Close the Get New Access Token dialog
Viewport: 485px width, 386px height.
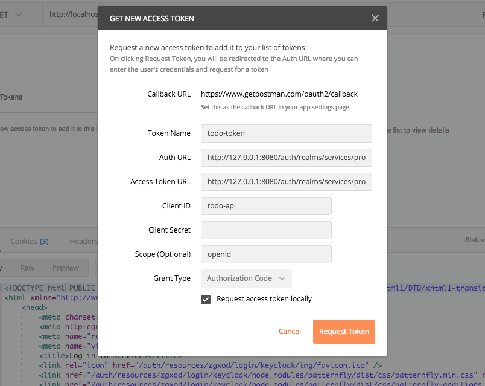click(x=375, y=18)
